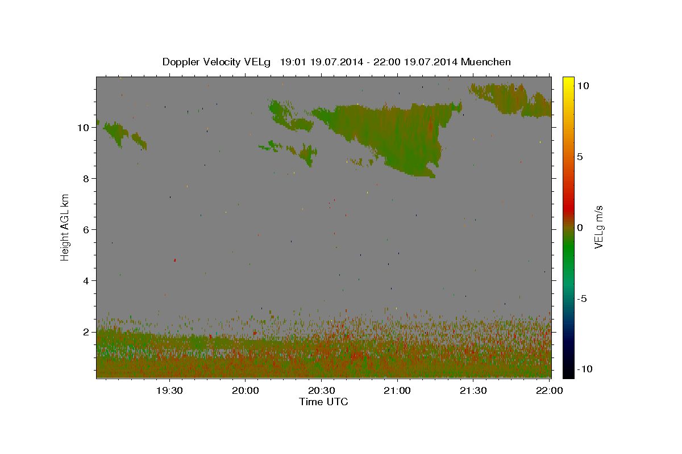The image size is (682, 454).
Task: Click the colorbar value -5 label
Action: coord(583,299)
